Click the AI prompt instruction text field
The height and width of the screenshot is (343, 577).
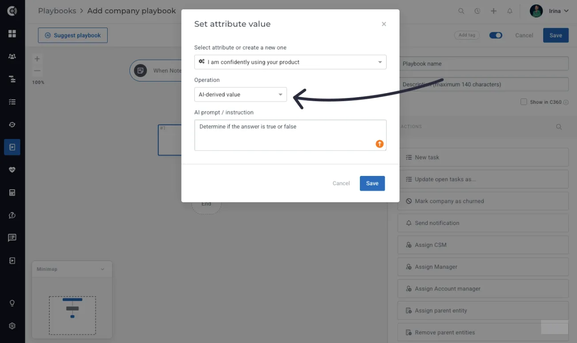tap(291, 135)
